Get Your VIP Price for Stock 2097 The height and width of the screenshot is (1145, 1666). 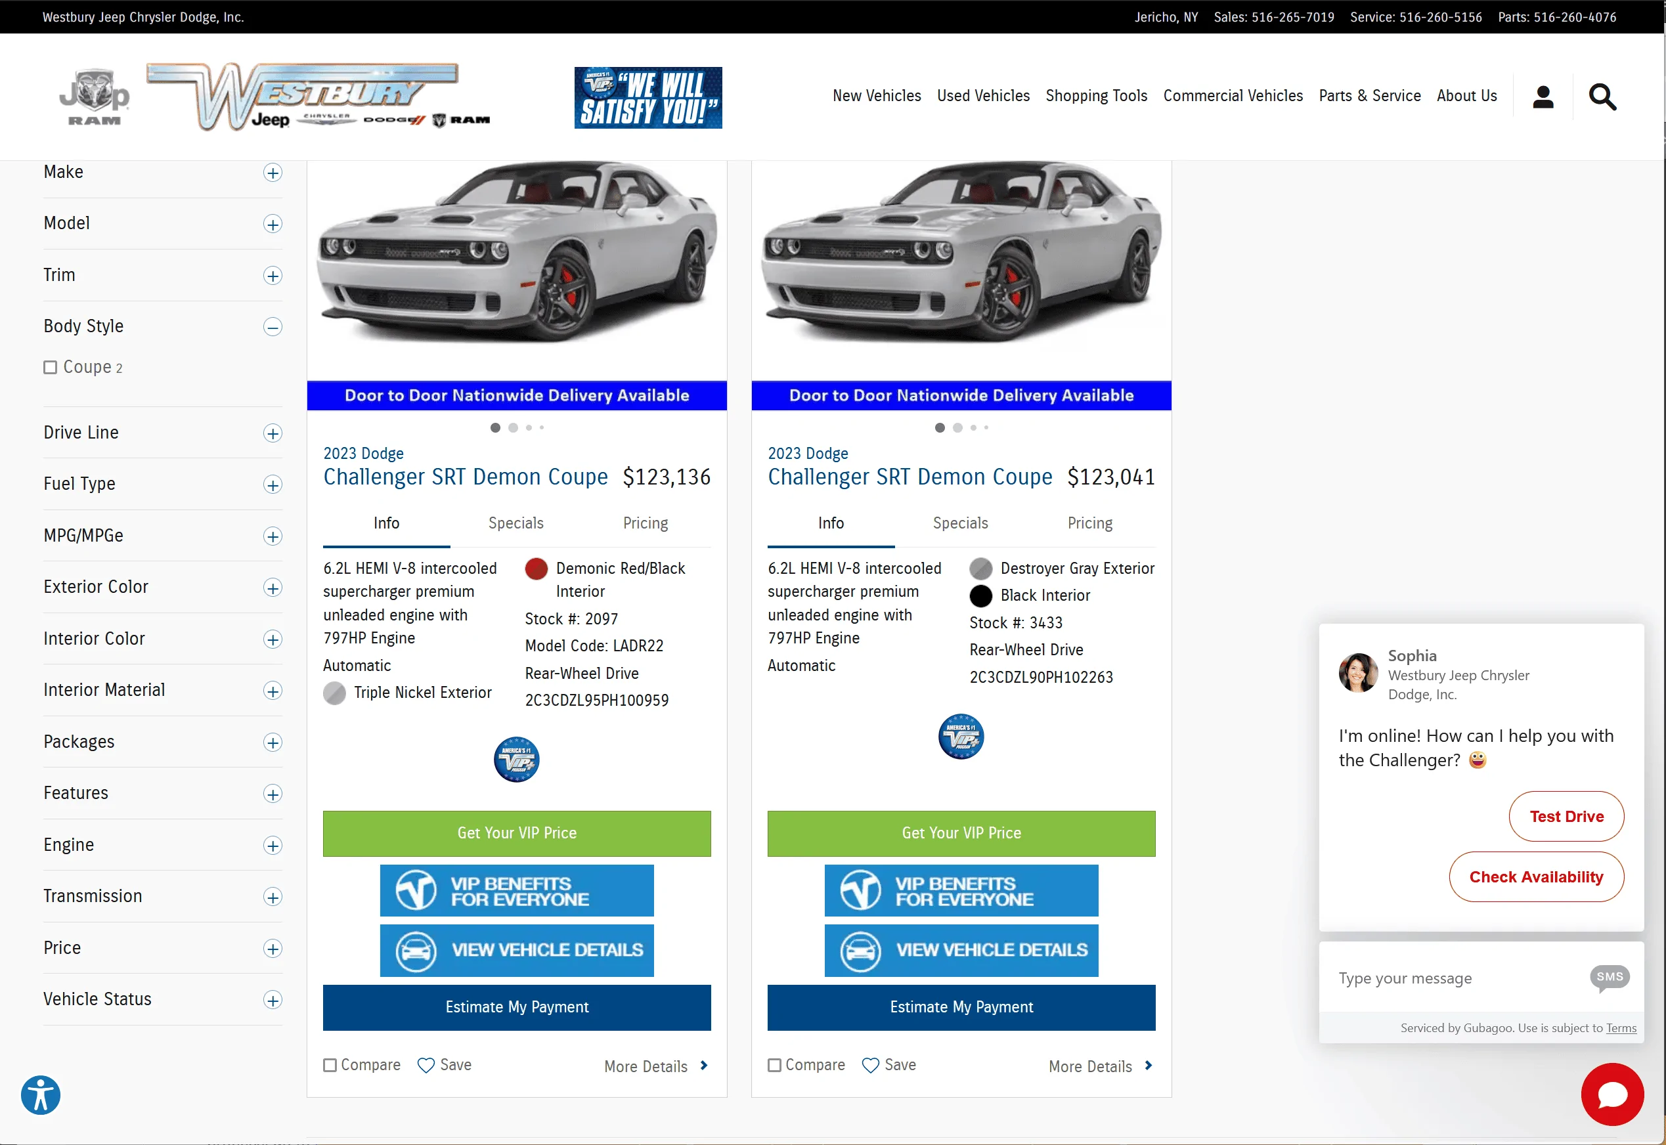click(x=517, y=834)
